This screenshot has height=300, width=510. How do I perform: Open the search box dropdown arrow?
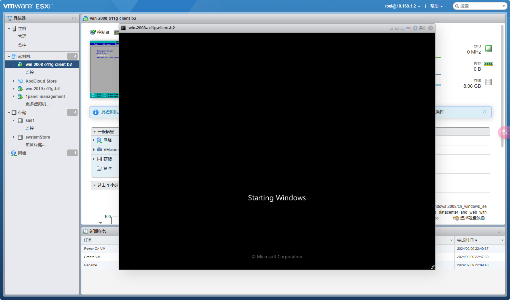504,6
